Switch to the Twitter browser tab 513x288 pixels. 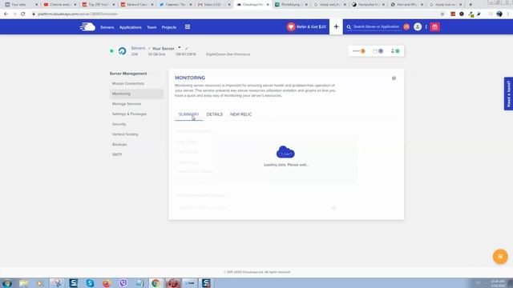point(176,5)
